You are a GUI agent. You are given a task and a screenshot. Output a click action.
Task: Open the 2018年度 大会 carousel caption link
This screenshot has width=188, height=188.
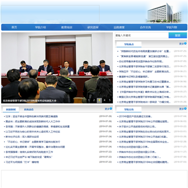(30, 101)
